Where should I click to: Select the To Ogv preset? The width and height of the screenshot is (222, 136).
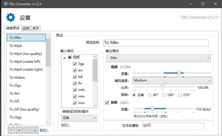point(26,85)
